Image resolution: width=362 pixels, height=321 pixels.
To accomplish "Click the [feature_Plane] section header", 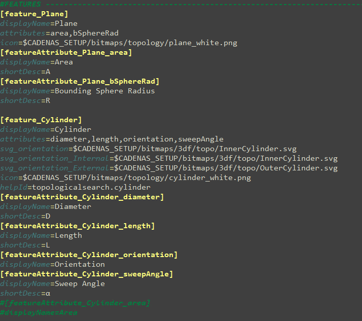I will pyautogui.click(x=34, y=14).
